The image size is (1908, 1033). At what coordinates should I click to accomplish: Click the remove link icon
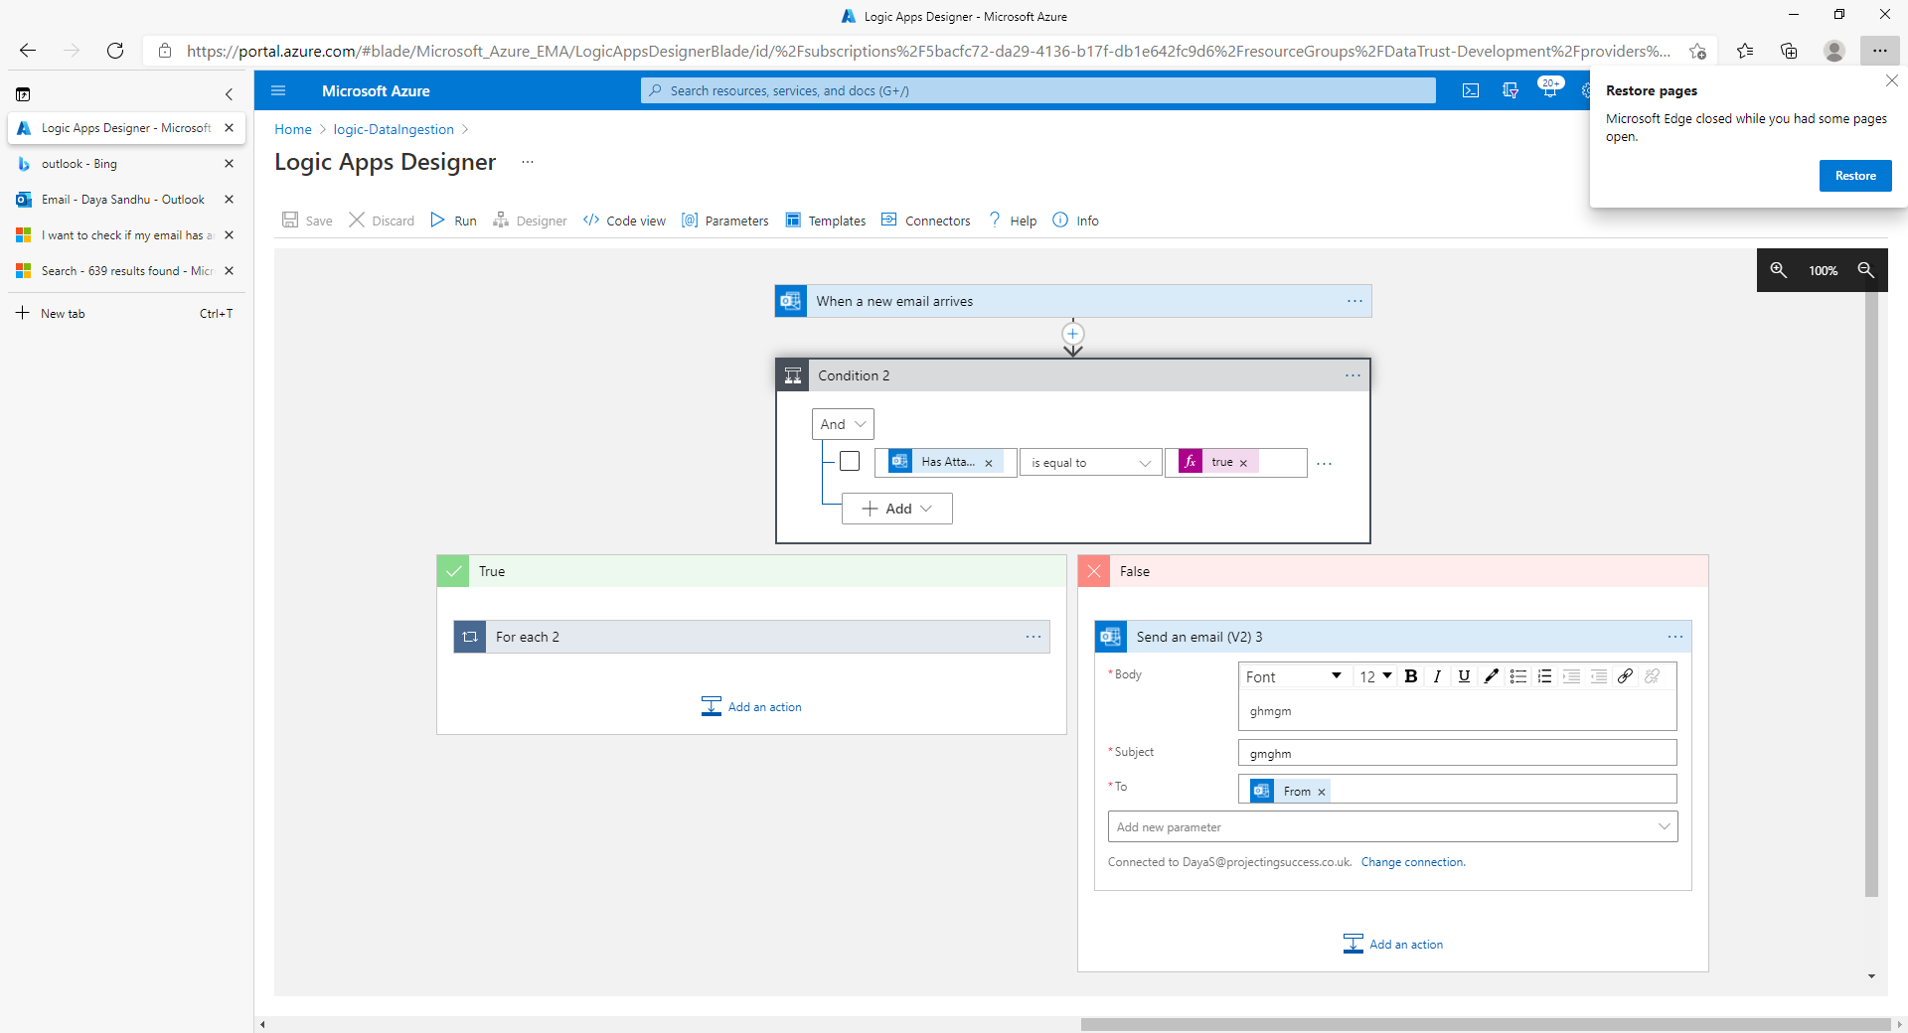(x=1652, y=676)
